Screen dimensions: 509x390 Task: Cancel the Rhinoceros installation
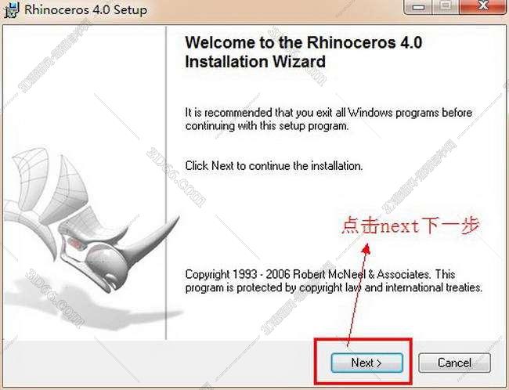454,363
